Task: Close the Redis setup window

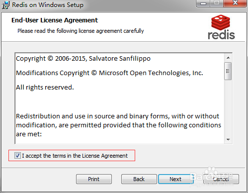Action: click(x=235, y=3)
